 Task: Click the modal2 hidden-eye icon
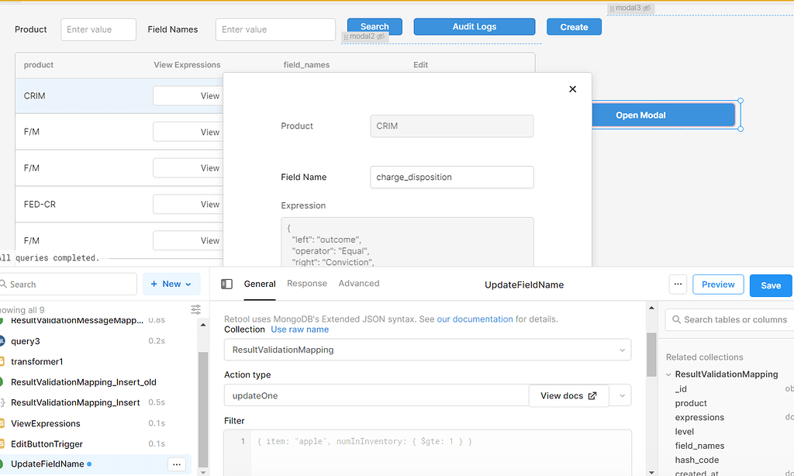(381, 36)
